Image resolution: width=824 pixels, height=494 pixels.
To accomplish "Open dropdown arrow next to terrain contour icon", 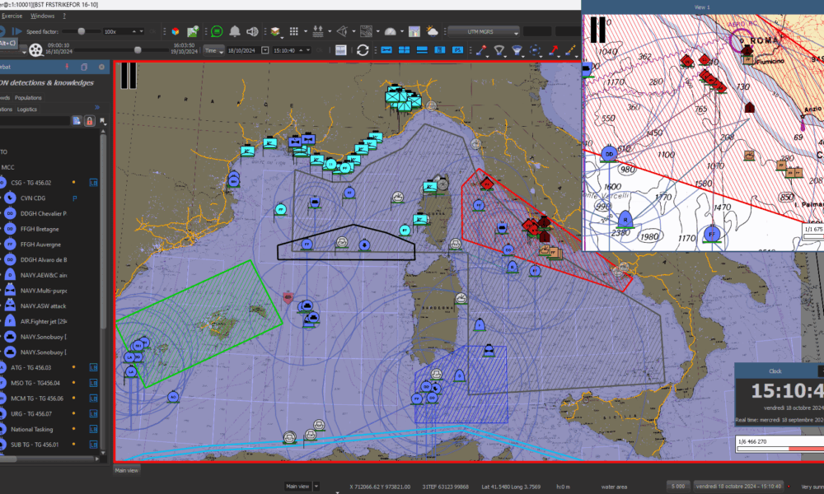I will point(378,31).
